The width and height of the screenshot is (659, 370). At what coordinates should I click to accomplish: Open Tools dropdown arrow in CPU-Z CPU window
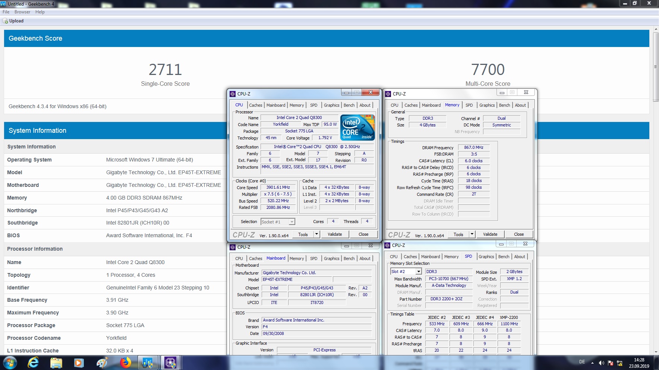click(316, 234)
